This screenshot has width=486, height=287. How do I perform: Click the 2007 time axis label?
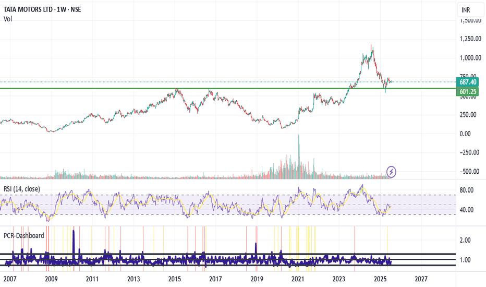click(10, 279)
